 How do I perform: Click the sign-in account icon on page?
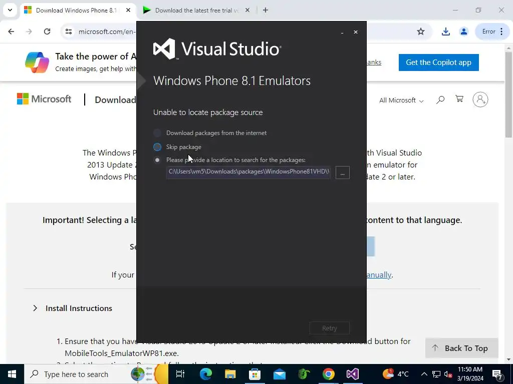point(480,99)
